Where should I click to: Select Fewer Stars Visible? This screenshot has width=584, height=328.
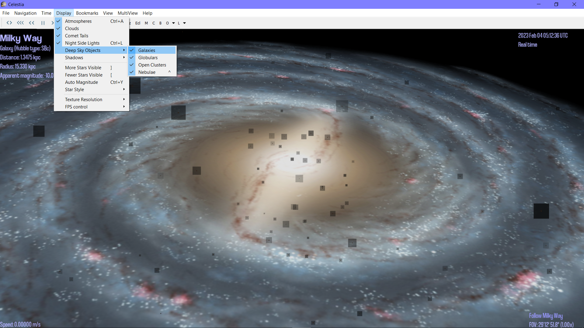click(x=92, y=75)
